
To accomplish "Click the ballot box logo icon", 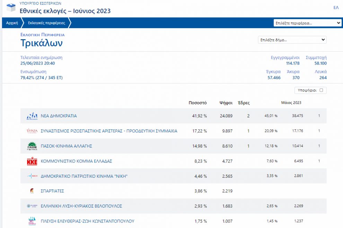I will click(x=11, y=7).
